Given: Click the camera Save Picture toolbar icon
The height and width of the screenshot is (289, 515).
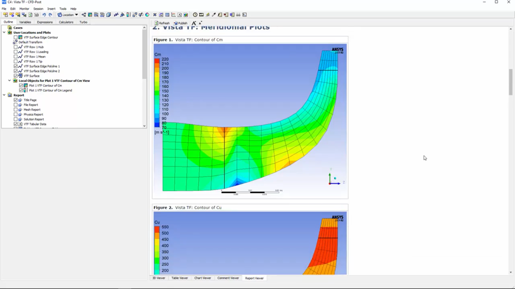Looking at the screenshot, I should pos(36,15).
